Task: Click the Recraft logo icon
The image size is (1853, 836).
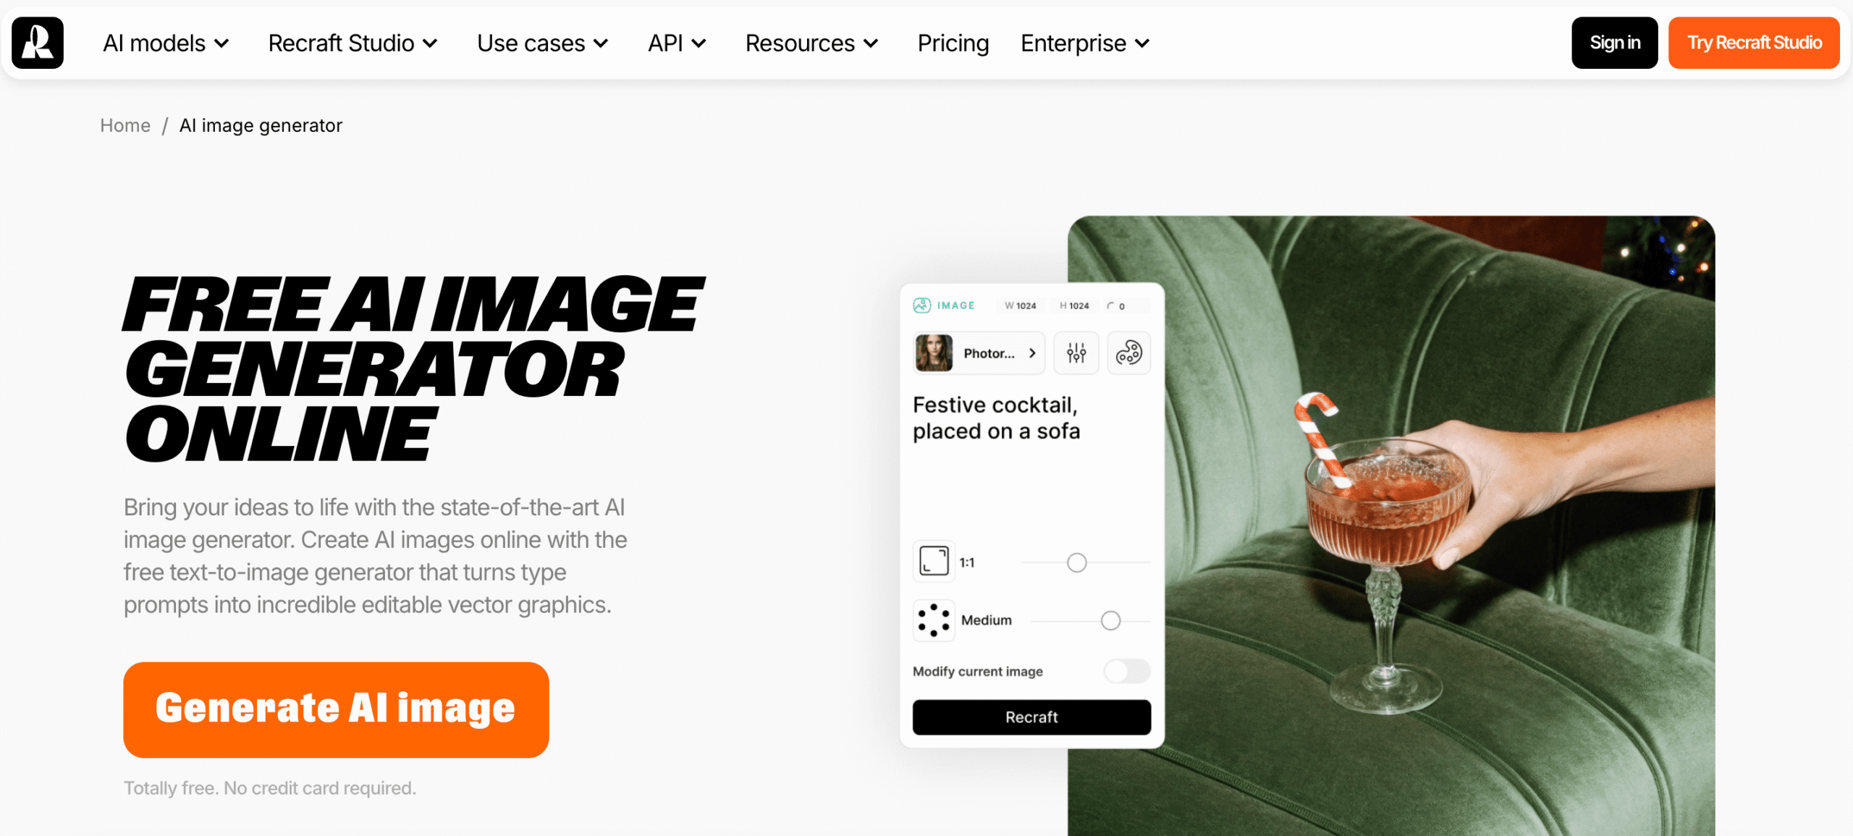Action: pyautogui.click(x=38, y=43)
